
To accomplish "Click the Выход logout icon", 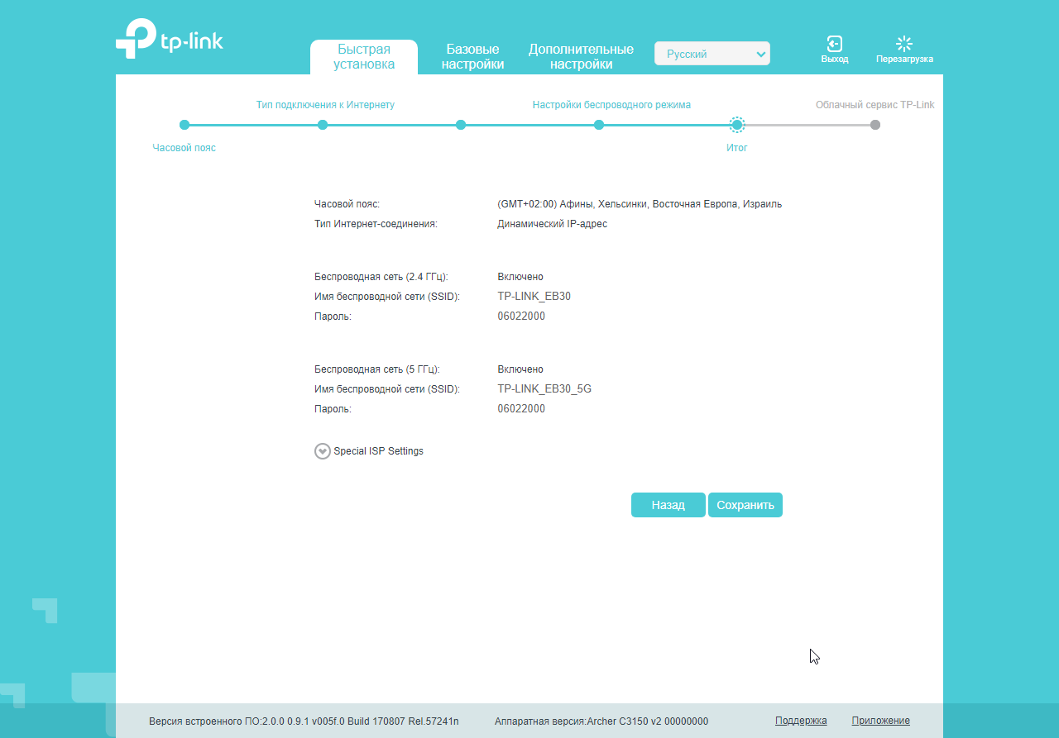I will (835, 44).
